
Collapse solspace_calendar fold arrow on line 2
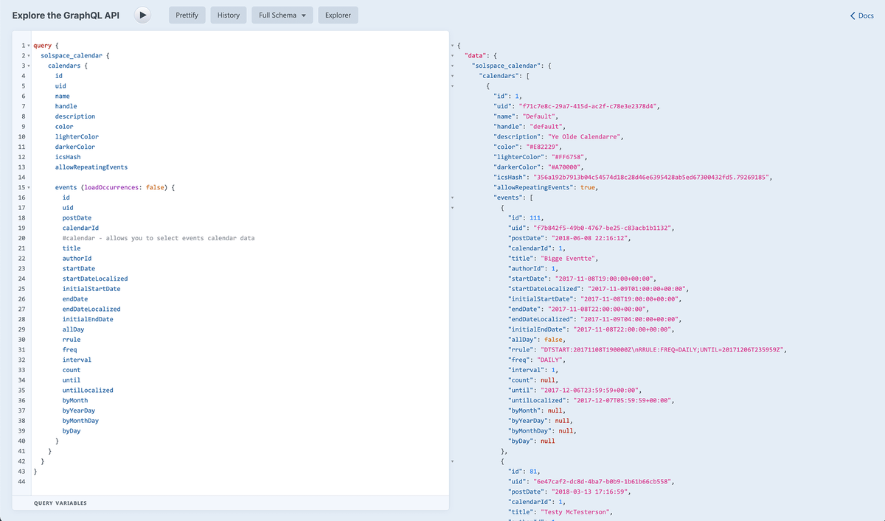pyautogui.click(x=27, y=56)
